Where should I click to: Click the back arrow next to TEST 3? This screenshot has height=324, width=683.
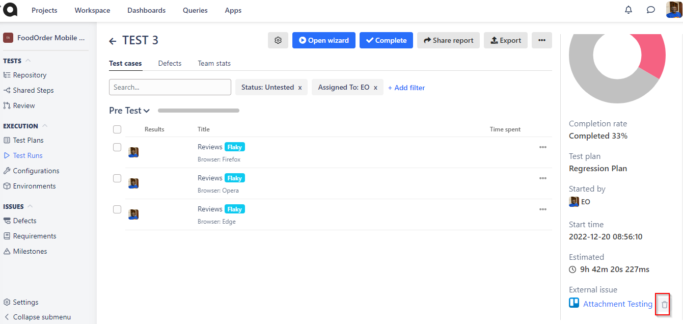113,41
